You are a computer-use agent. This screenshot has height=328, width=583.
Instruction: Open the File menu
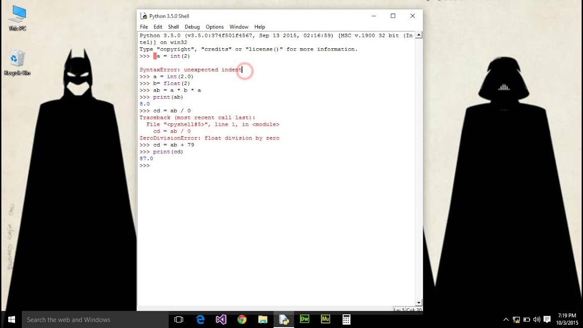pos(144,27)
